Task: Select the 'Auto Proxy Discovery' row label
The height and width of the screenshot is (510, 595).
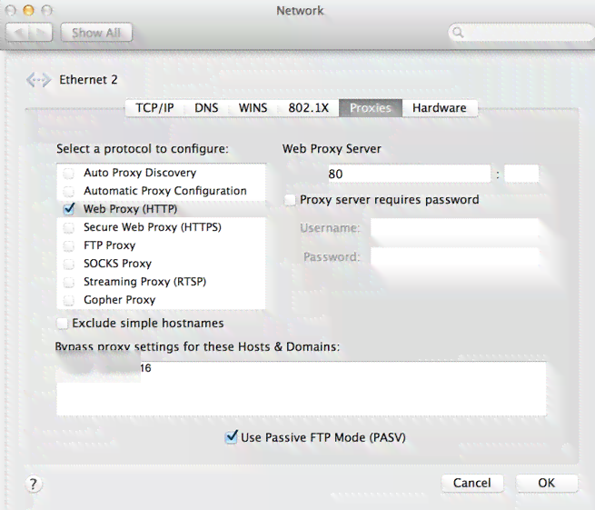Action: point(140,173)
